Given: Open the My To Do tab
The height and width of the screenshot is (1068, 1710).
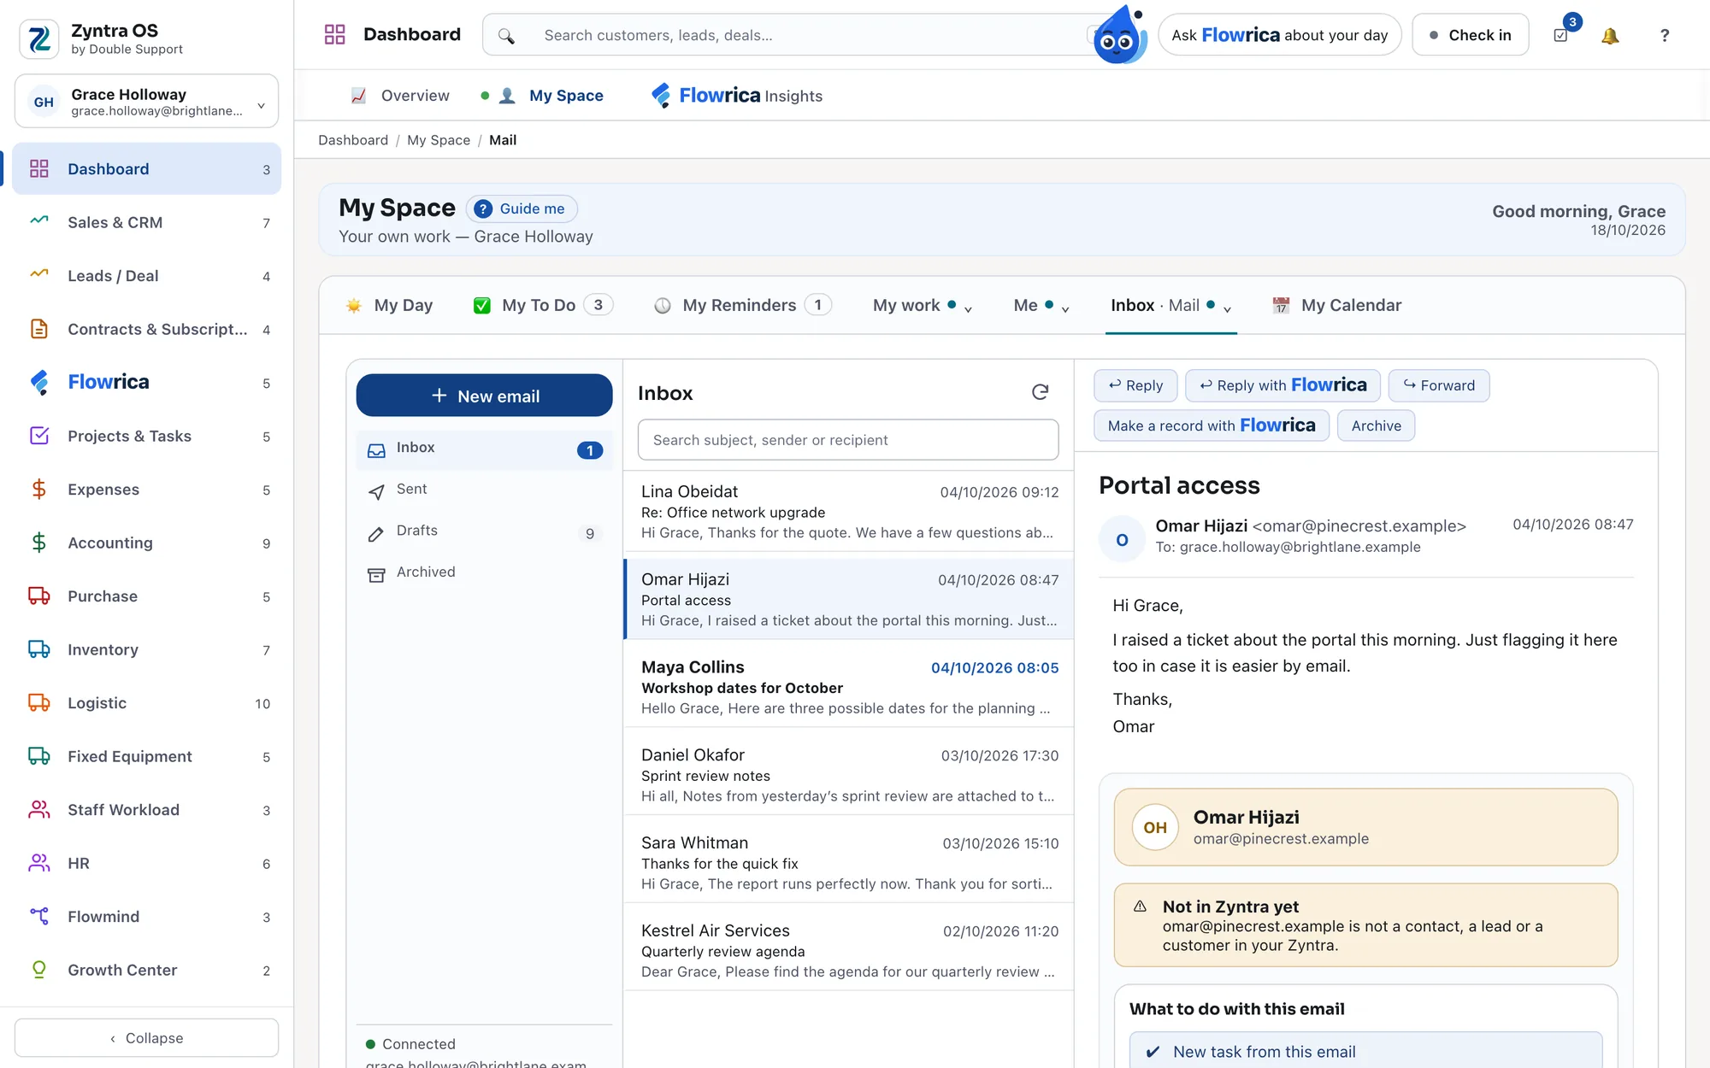Looking at the screenshot, I should (543, 305).
